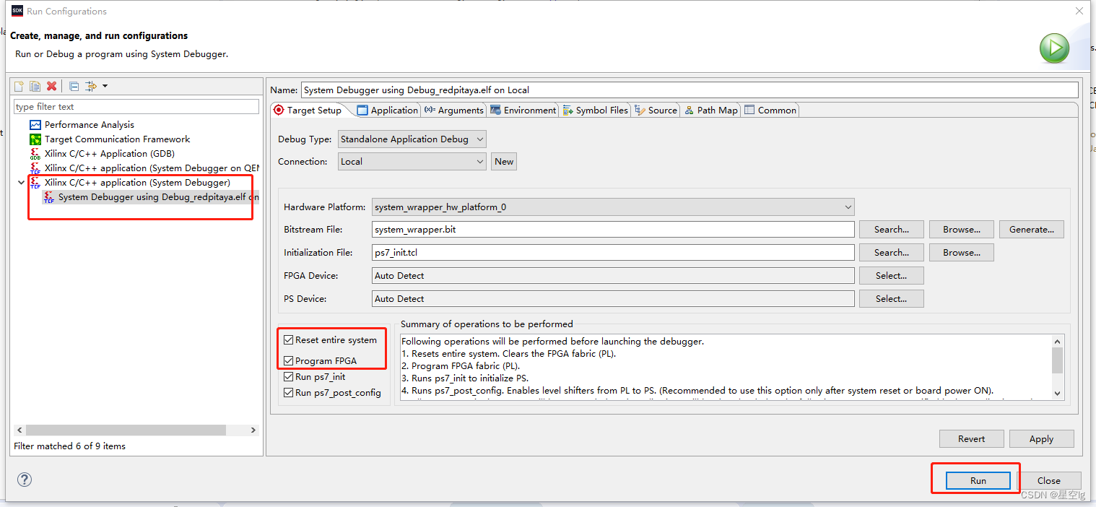Click Search button for Bitstream File
This screenshot has height=507, width=1096.
click(891, 229)
